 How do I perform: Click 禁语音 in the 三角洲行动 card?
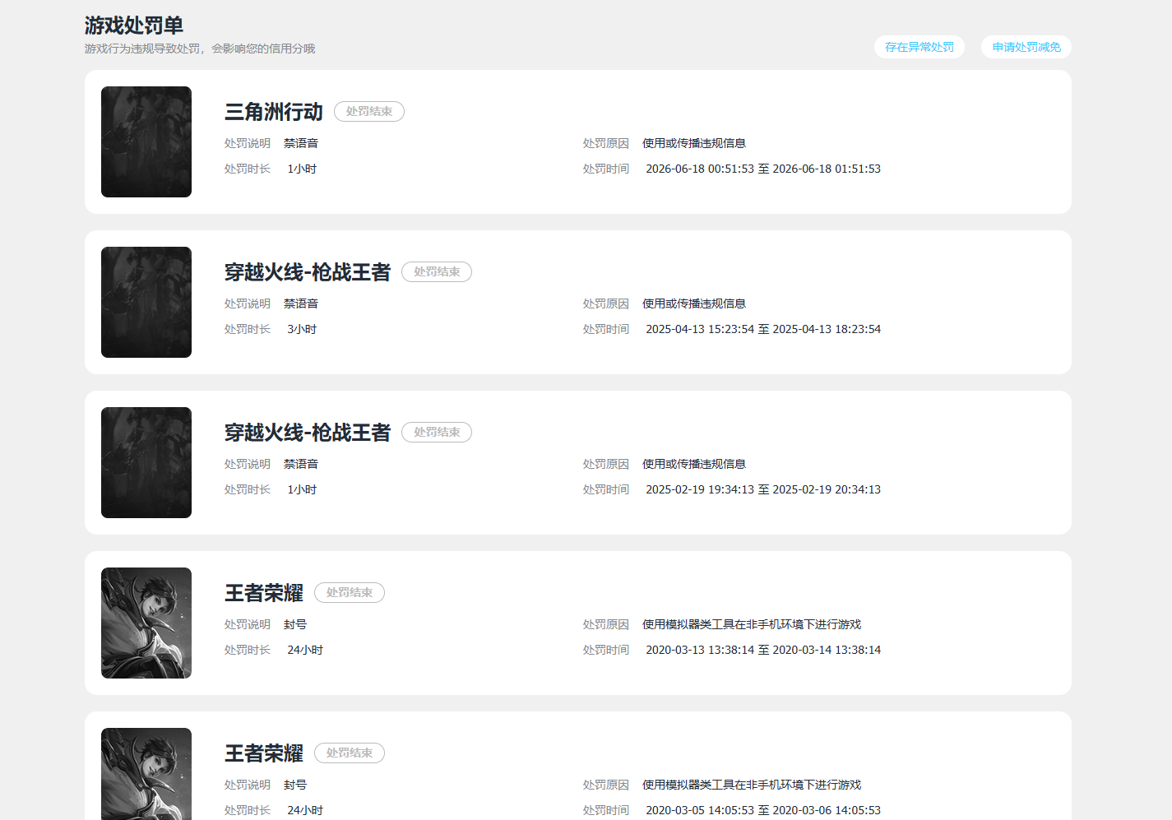coord(301,143)
